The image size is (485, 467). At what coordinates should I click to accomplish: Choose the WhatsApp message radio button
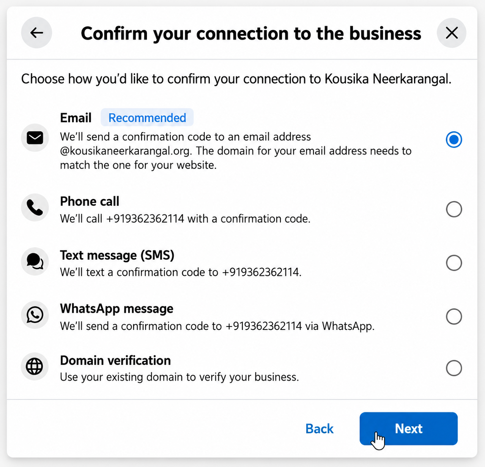[x=454, y=316]
